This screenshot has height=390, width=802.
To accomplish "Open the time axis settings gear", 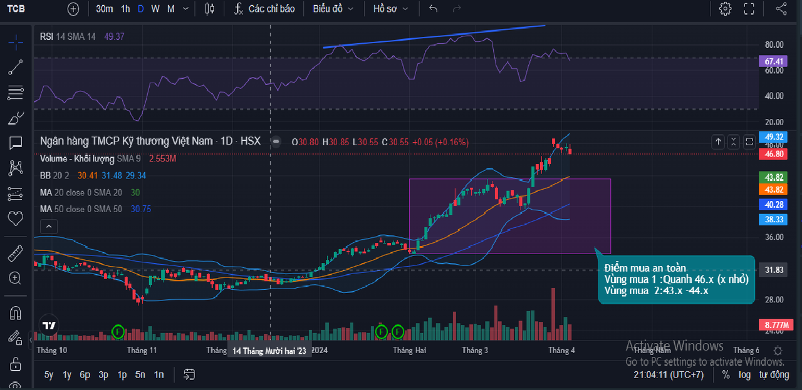I will (778, 351).
